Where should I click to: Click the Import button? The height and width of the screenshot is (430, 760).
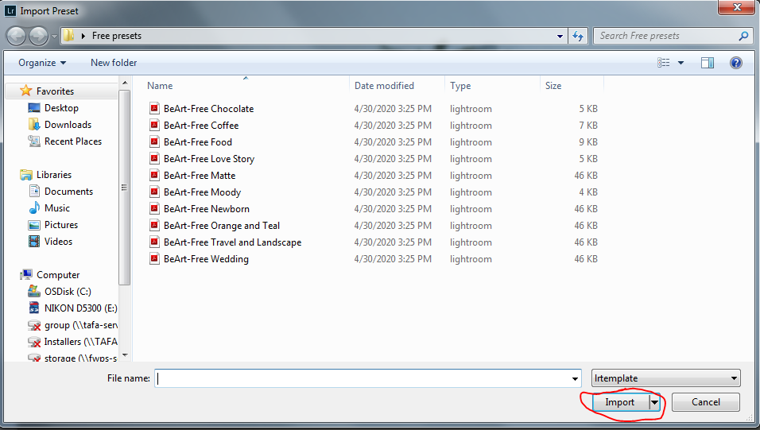point(620,402)
